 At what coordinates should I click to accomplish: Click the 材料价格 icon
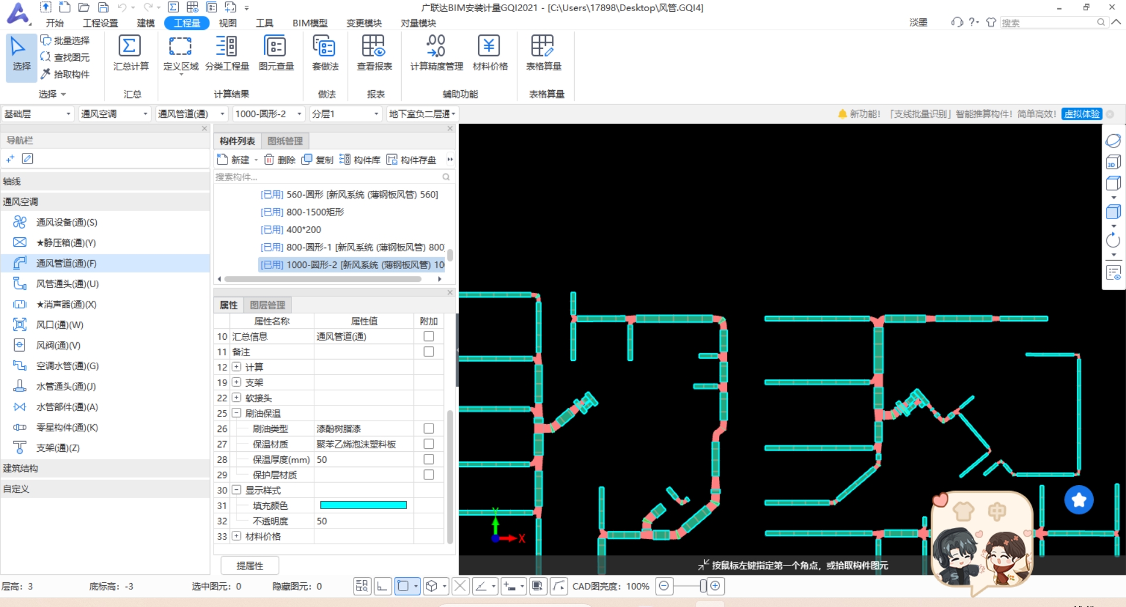pos(489,46)
